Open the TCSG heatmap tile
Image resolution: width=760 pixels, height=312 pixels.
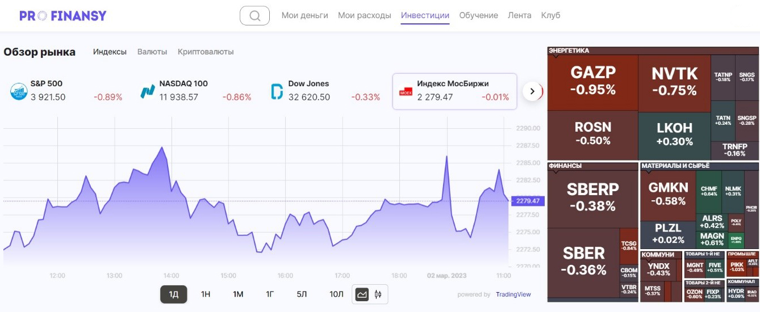629,246
